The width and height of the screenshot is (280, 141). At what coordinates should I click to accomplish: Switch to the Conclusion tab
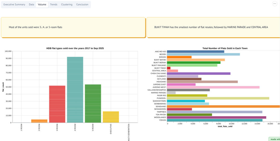tap(82, 5)
